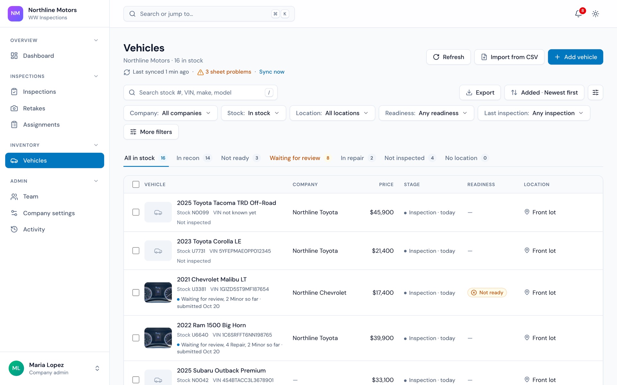Image resolution: width=617 pixels, height=385 pixels.
Task: Click the NM company logo
Action: point(15,13)
